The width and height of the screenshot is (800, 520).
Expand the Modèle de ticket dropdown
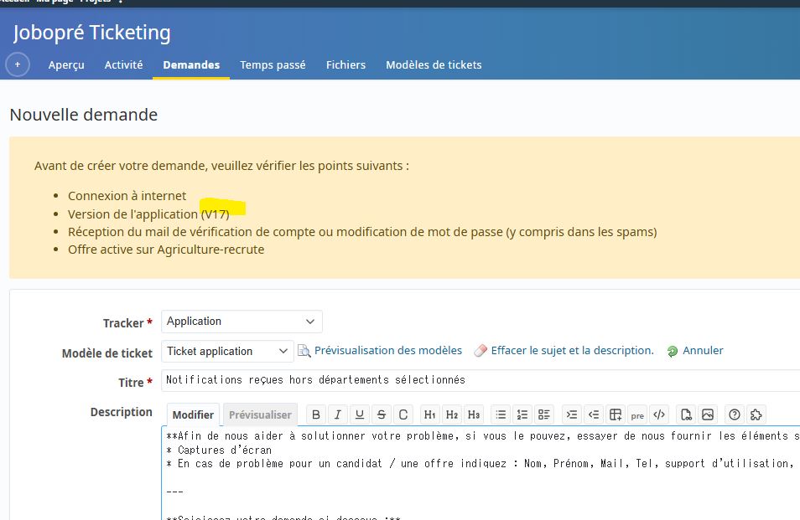coord(227,351)
